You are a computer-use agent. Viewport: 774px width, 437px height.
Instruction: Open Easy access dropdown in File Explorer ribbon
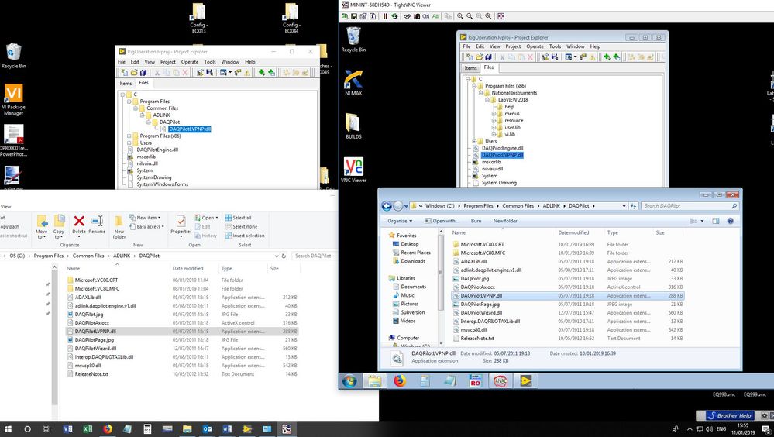click(x=147, y=227)
